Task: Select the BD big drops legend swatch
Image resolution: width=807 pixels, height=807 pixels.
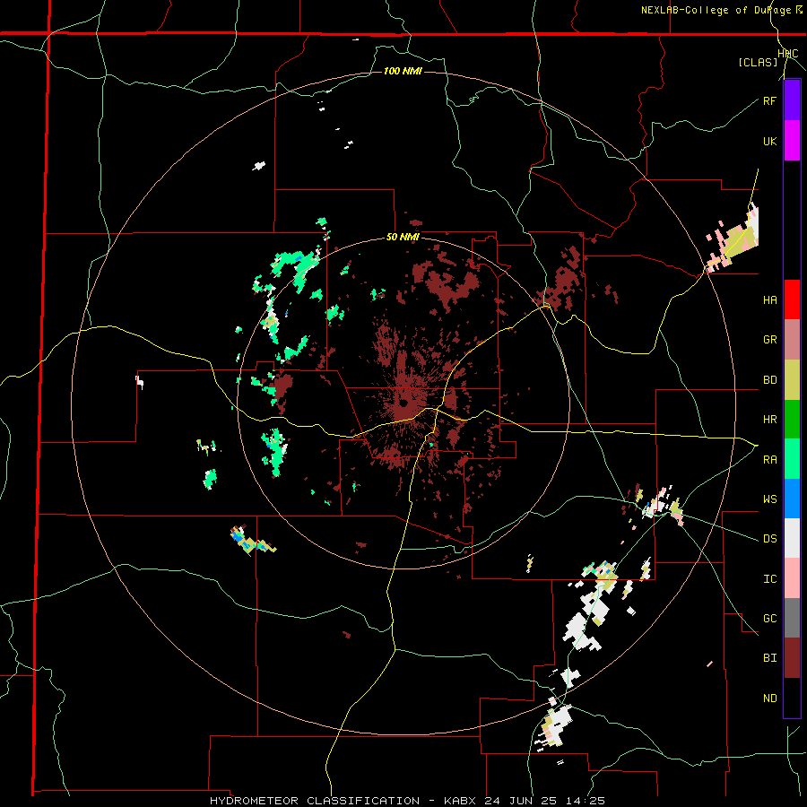Action: click(792, 380)
